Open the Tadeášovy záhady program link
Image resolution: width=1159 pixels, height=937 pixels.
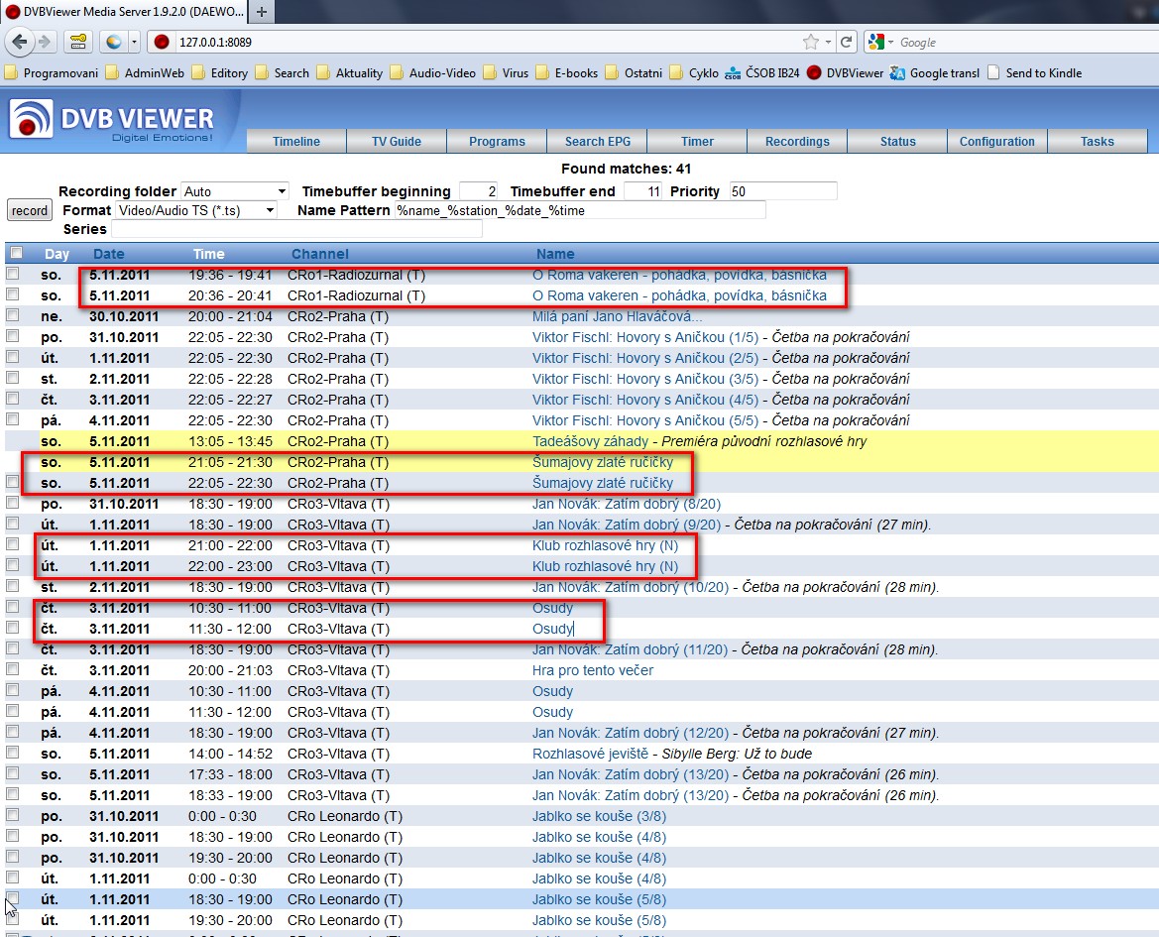pyautogui.click(x=590, y=441)
